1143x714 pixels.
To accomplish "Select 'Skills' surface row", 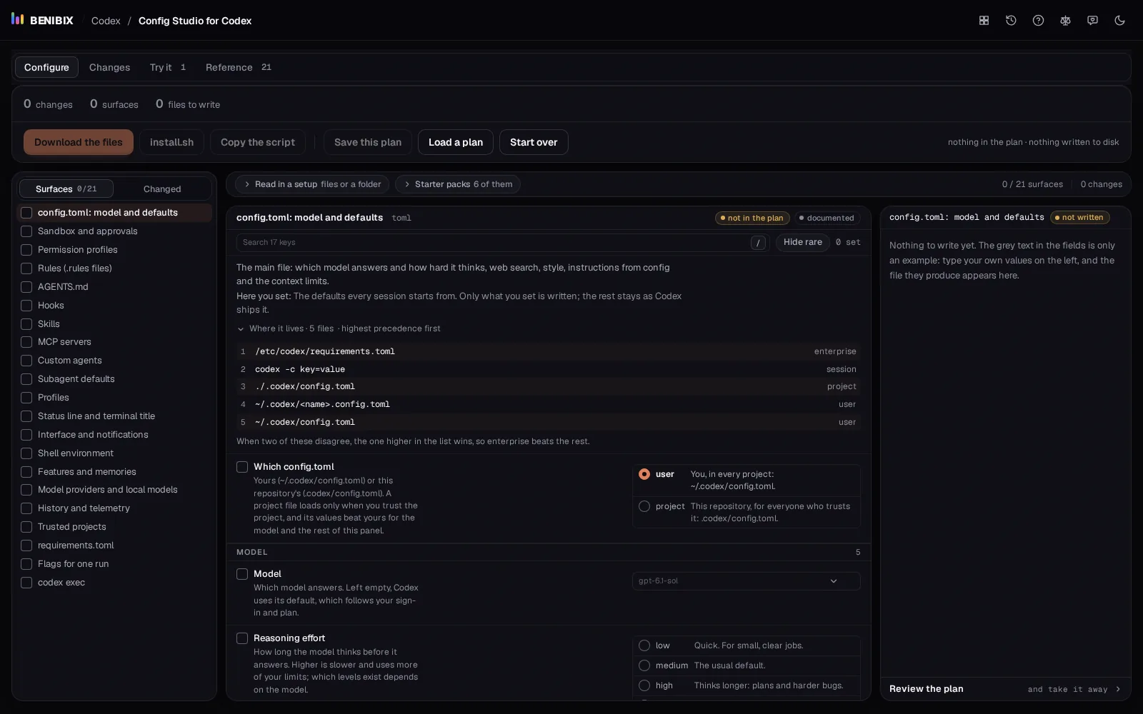I will (114, 324).
